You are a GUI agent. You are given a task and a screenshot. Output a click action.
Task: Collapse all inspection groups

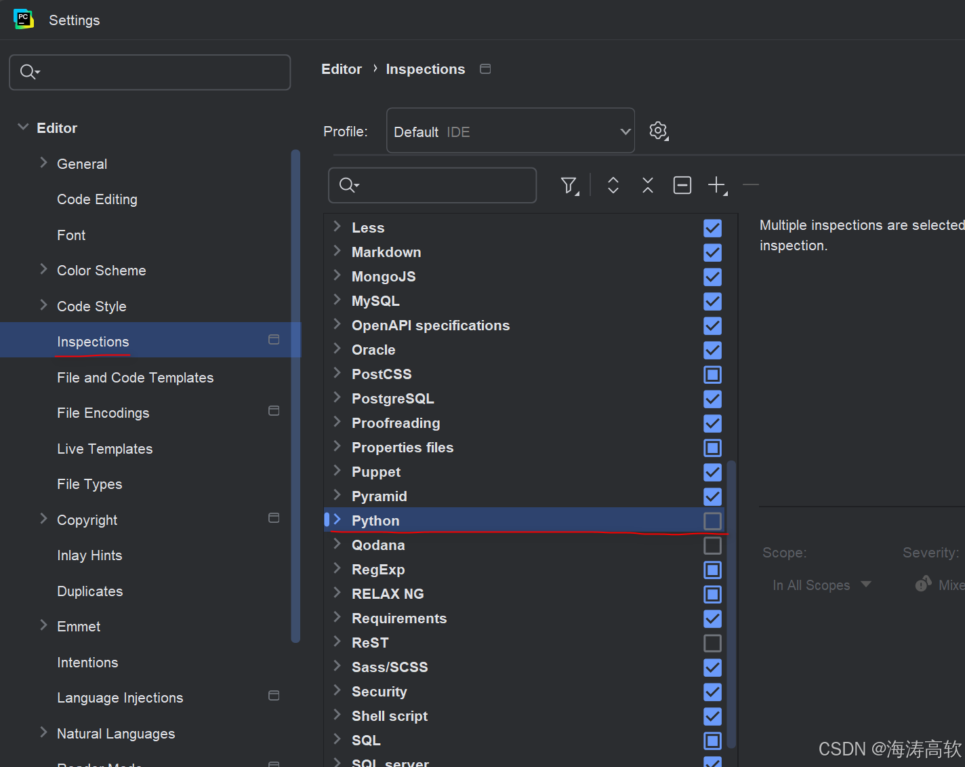pos(648,185)
